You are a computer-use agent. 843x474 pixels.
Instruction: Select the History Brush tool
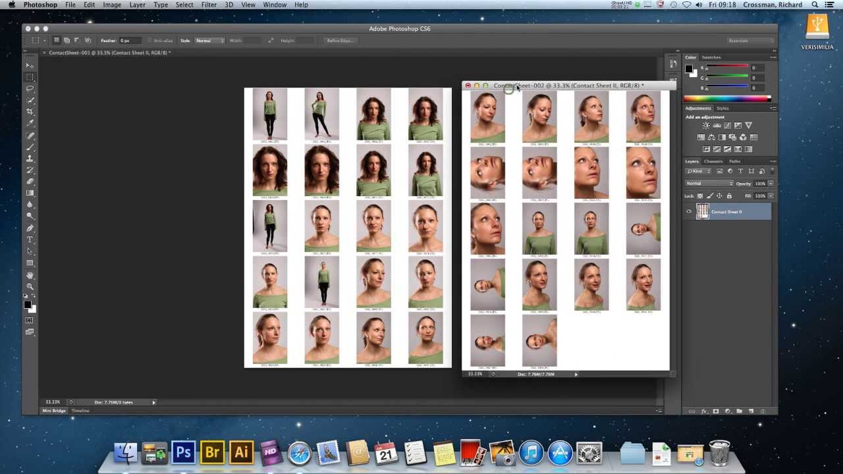point(30,170)
